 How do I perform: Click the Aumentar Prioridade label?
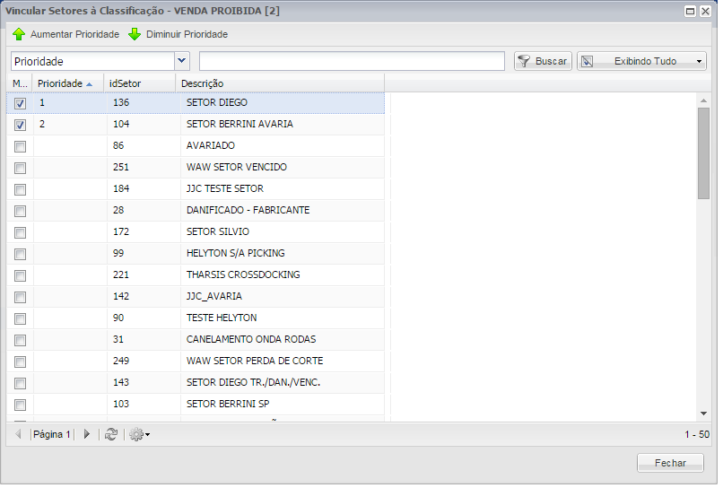coord(74,34)
